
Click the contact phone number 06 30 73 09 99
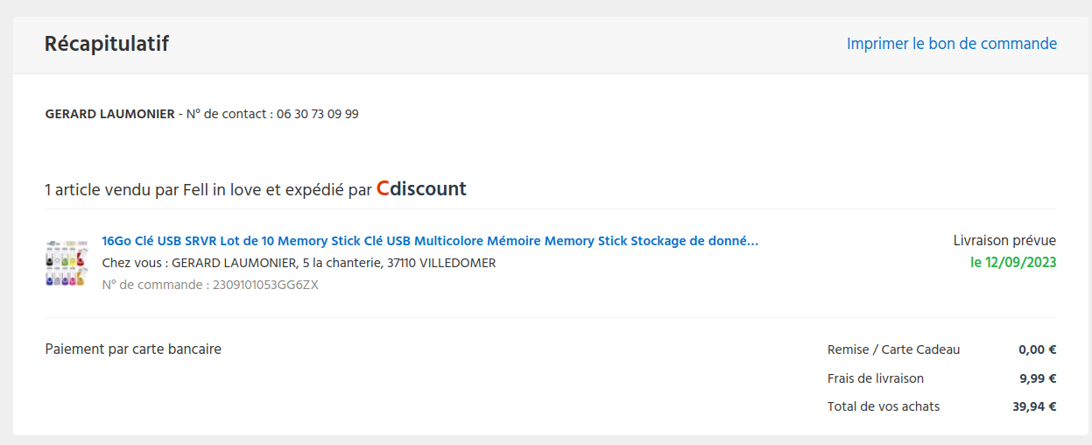[317, 114]
